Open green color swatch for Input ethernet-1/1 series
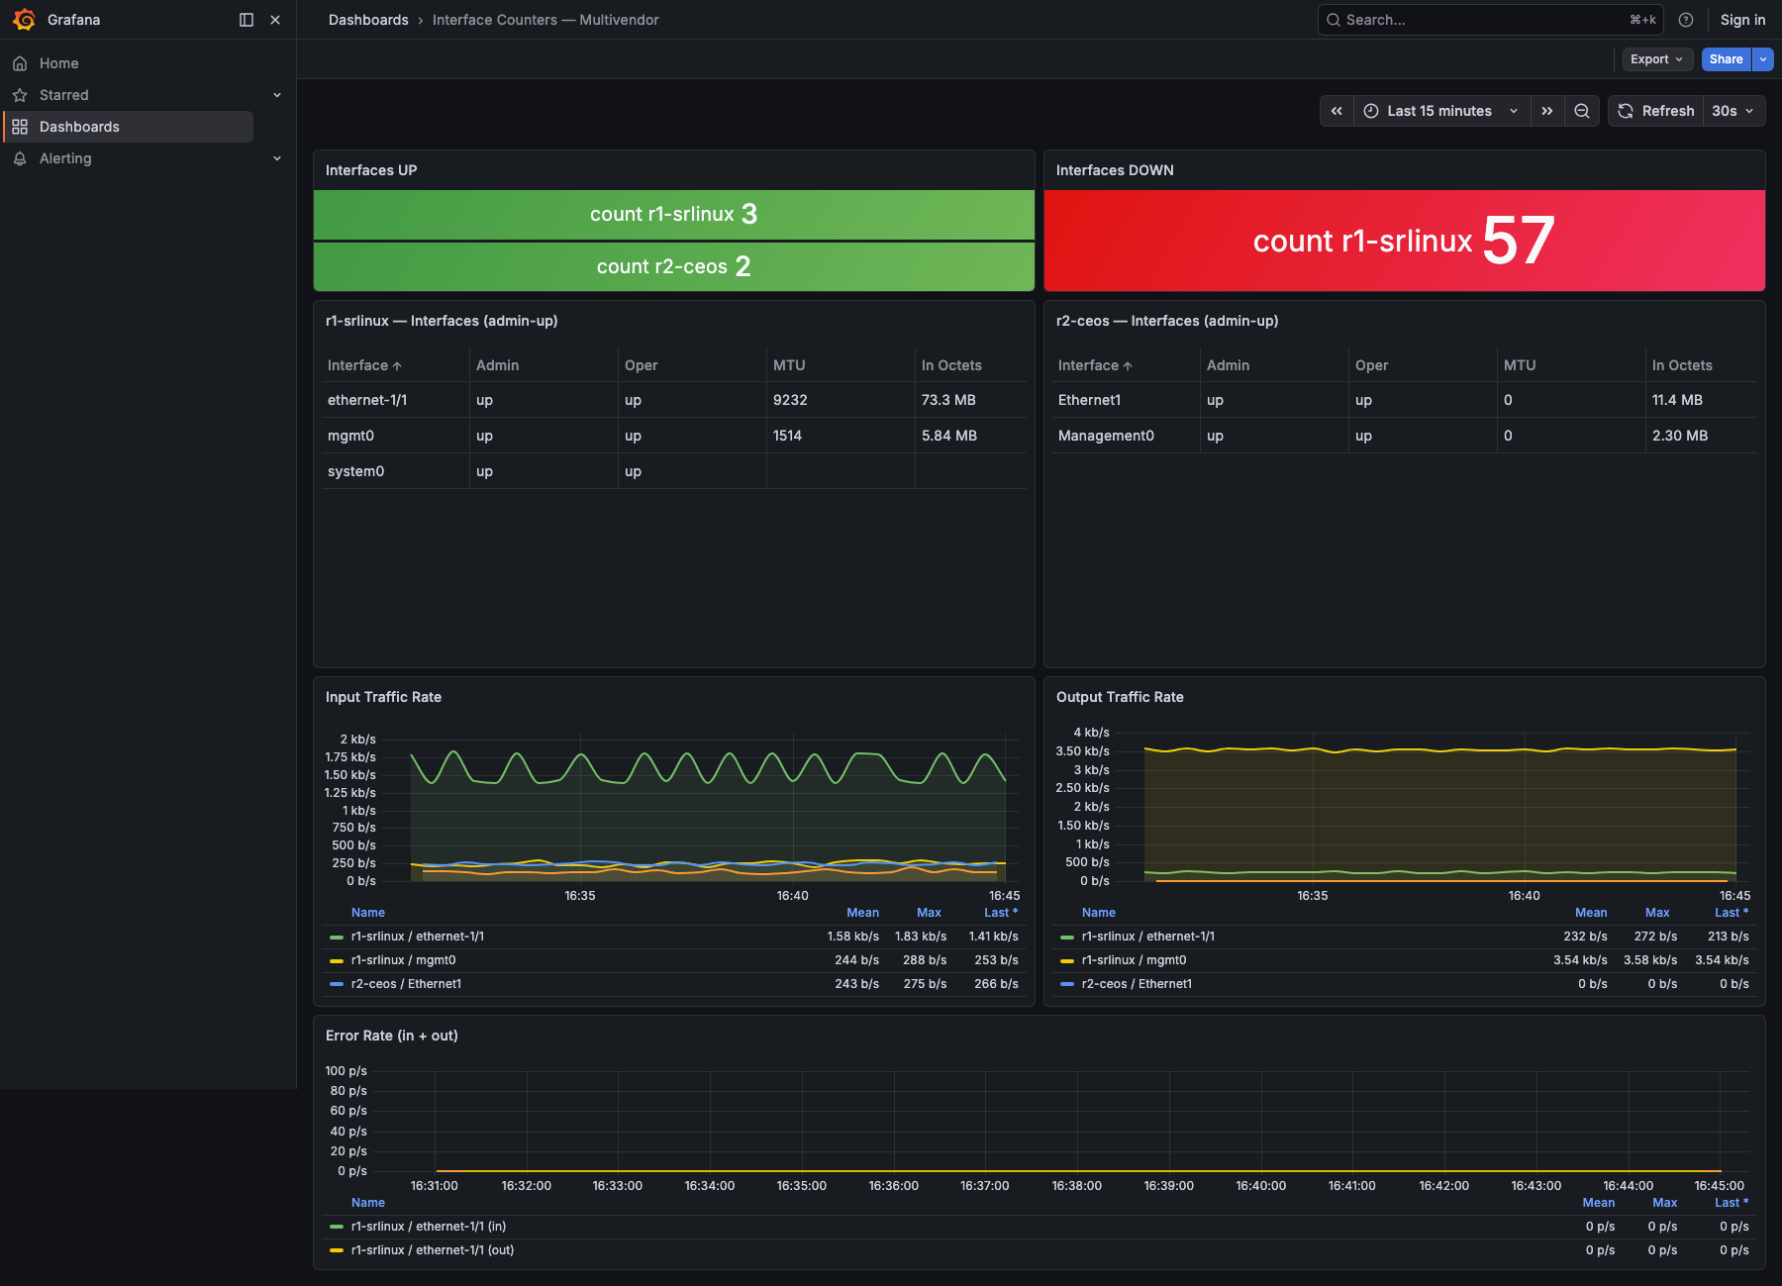The image size is (1782, 1286). tap(337, 937)
